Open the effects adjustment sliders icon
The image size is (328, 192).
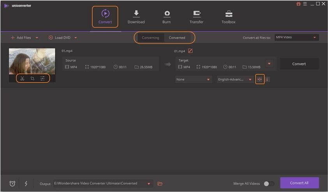[42, 78]
